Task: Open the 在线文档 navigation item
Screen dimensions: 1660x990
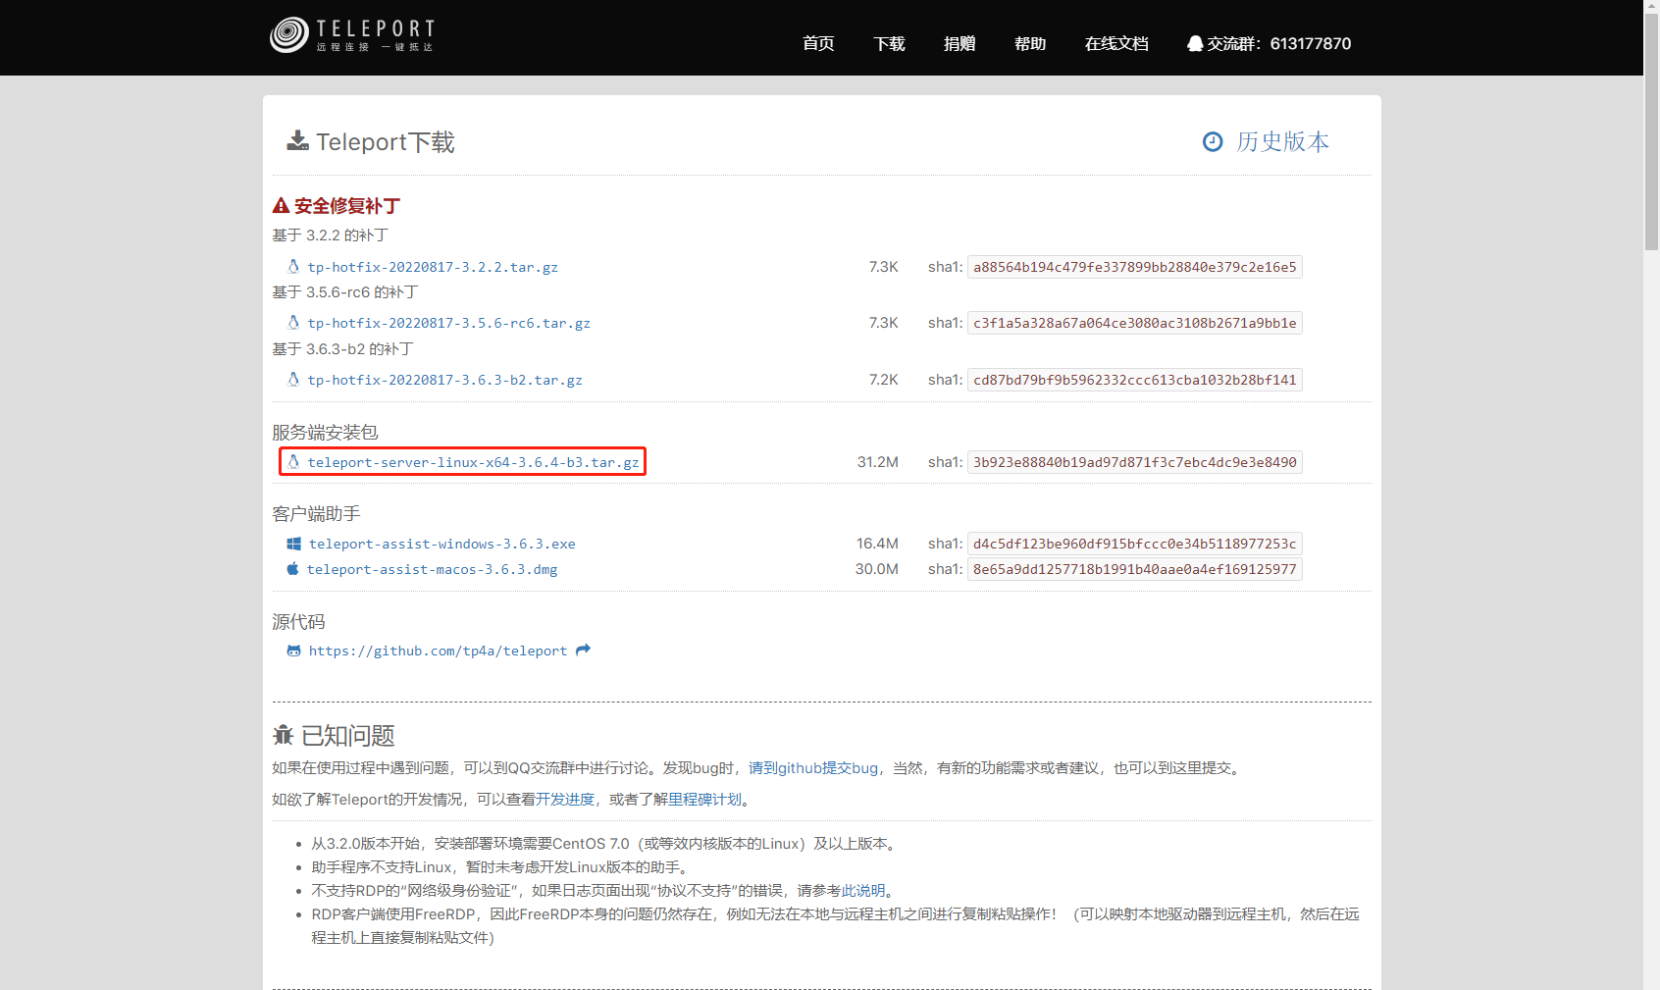Action: tap(1116, 43)
